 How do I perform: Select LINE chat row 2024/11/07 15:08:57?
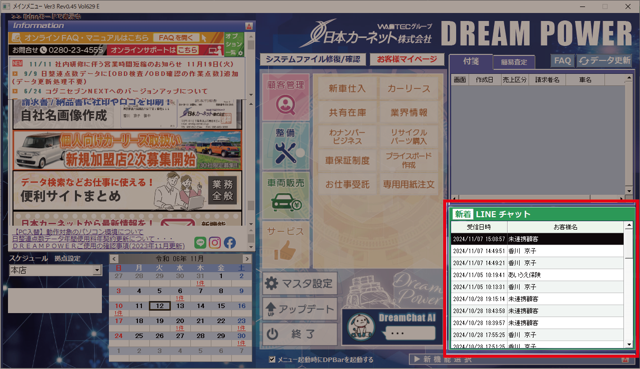[537, 239]
